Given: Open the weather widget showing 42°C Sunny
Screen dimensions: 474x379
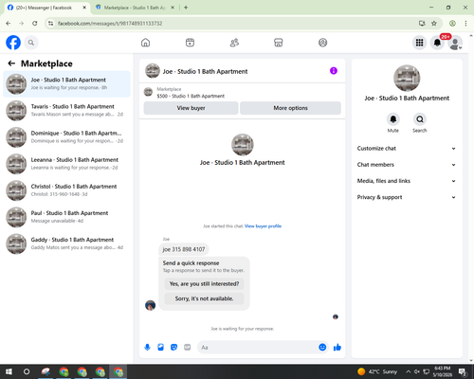Looking at the screenshot, I should 377,371.
